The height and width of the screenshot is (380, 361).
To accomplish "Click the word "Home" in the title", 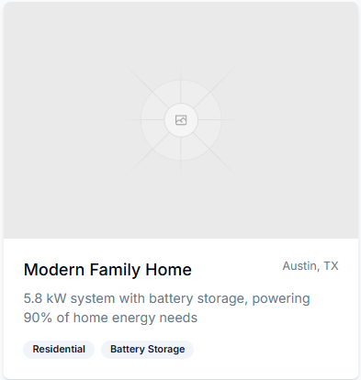I will tap(168, 270).
